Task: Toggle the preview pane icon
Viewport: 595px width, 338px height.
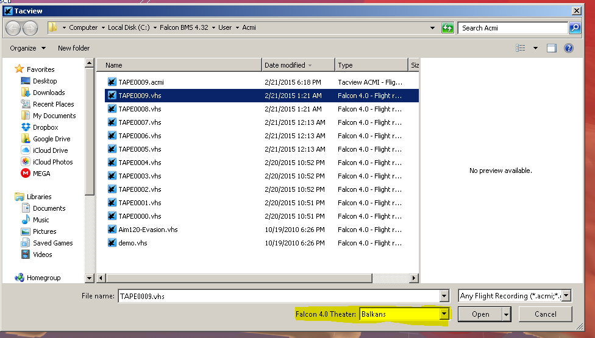Action: (x=551, y=48)
